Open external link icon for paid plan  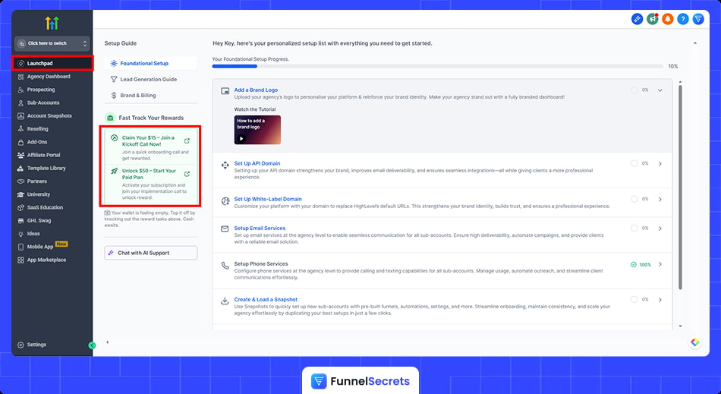(187, 175)
